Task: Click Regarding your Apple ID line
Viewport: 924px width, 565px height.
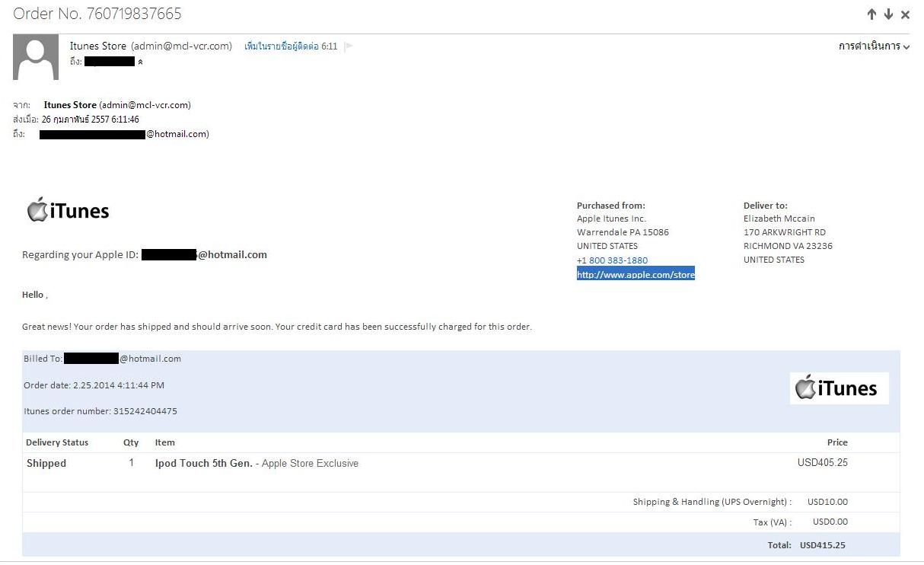Action: [145, 255]
